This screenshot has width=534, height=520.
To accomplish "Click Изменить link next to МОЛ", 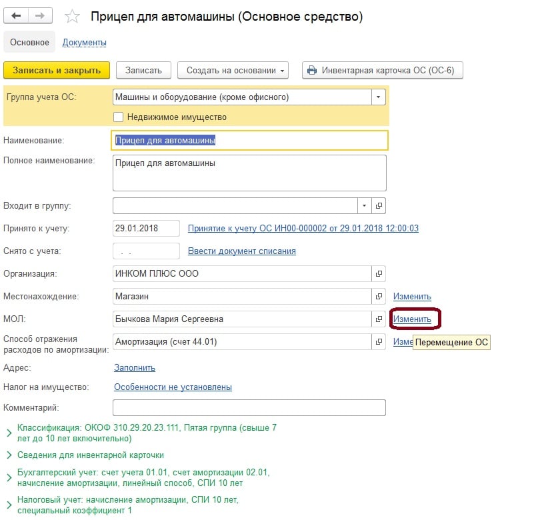I will (412, 319).
